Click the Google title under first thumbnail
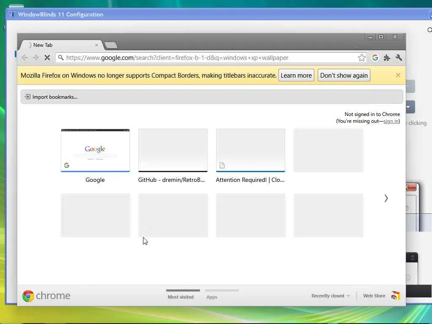This screenshot has height=324, width=432. coord(95,180)
